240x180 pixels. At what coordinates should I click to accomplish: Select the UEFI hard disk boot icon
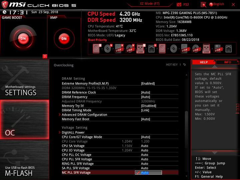tap(97, 49)
